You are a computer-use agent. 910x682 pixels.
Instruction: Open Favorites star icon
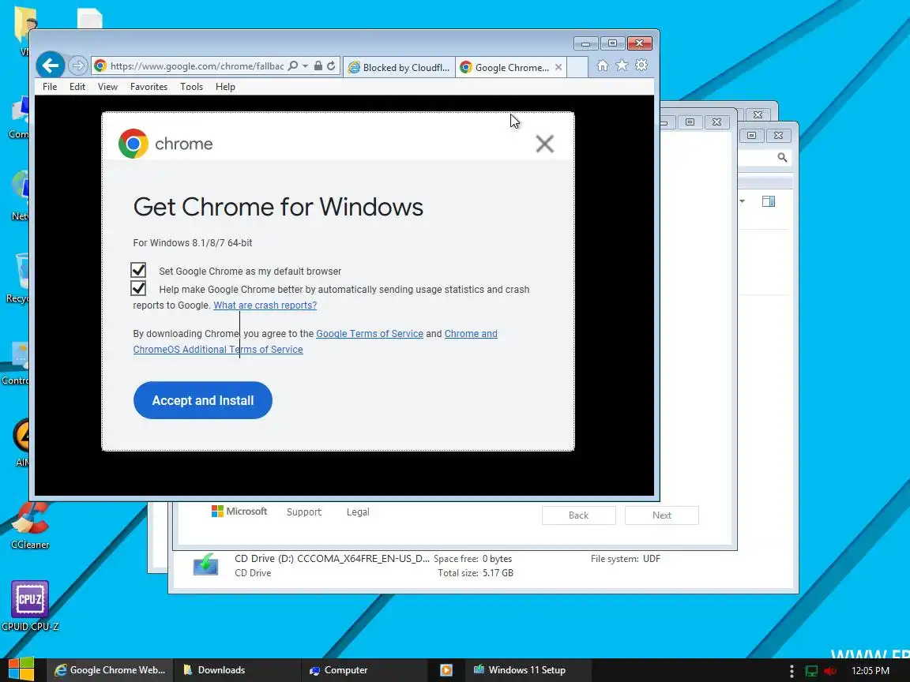622,66
